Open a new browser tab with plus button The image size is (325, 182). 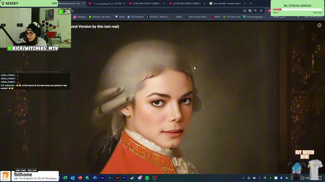point(251,4)
